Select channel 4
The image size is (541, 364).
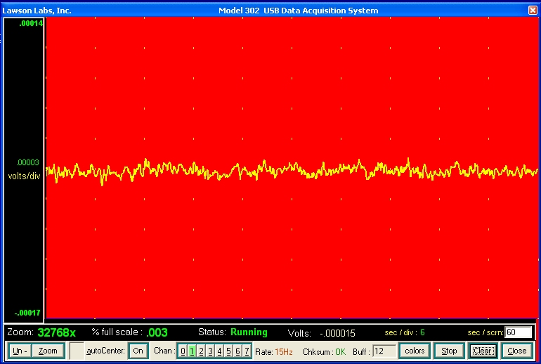[219, 351]
